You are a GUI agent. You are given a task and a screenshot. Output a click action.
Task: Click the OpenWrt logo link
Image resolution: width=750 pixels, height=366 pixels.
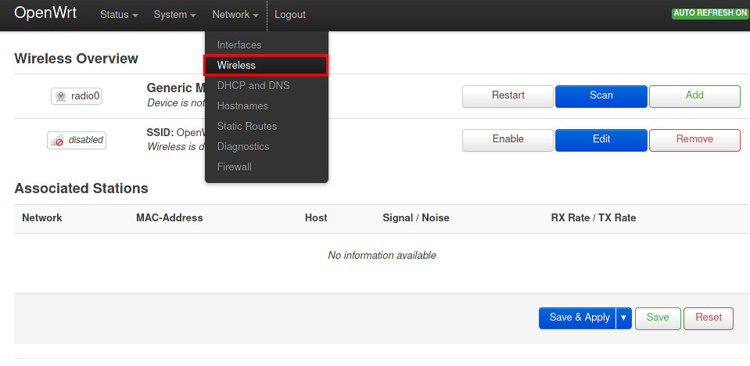[45, 14]
